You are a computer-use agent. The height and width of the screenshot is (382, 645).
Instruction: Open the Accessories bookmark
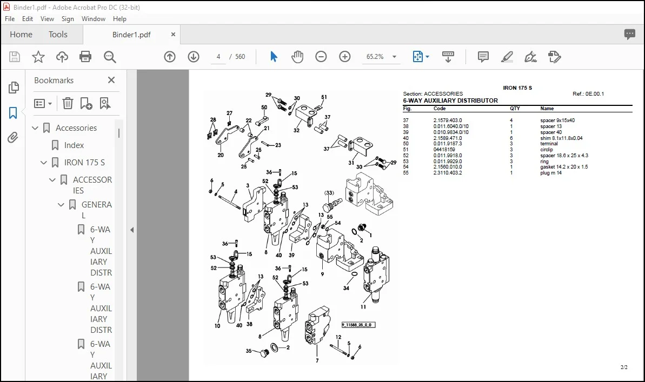pos(76,128)
